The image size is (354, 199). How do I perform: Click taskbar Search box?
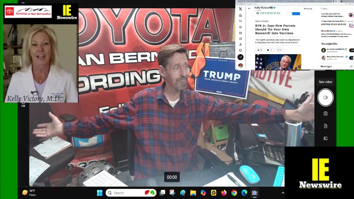point(131,193)
